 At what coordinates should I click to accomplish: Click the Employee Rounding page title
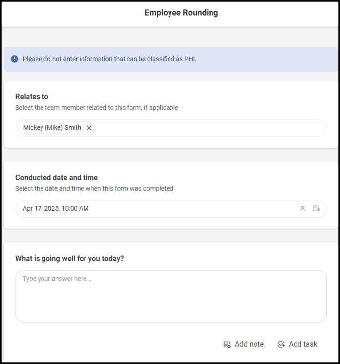click(181, 13)
